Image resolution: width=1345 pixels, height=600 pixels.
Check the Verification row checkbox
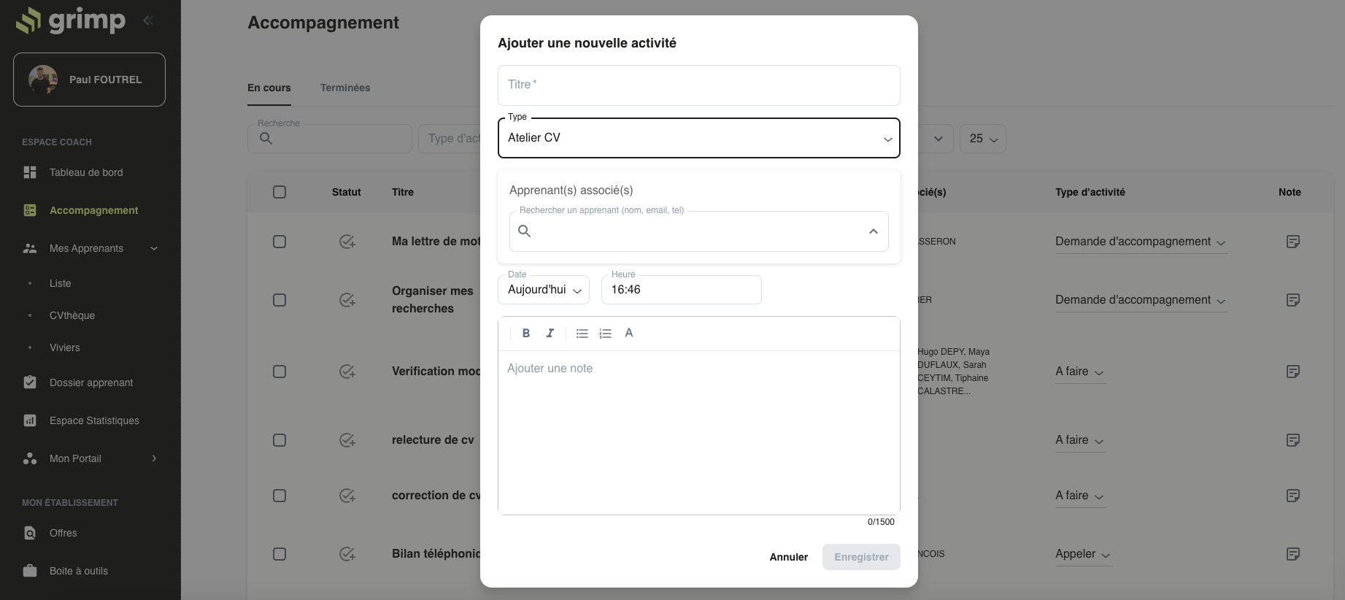280,372
